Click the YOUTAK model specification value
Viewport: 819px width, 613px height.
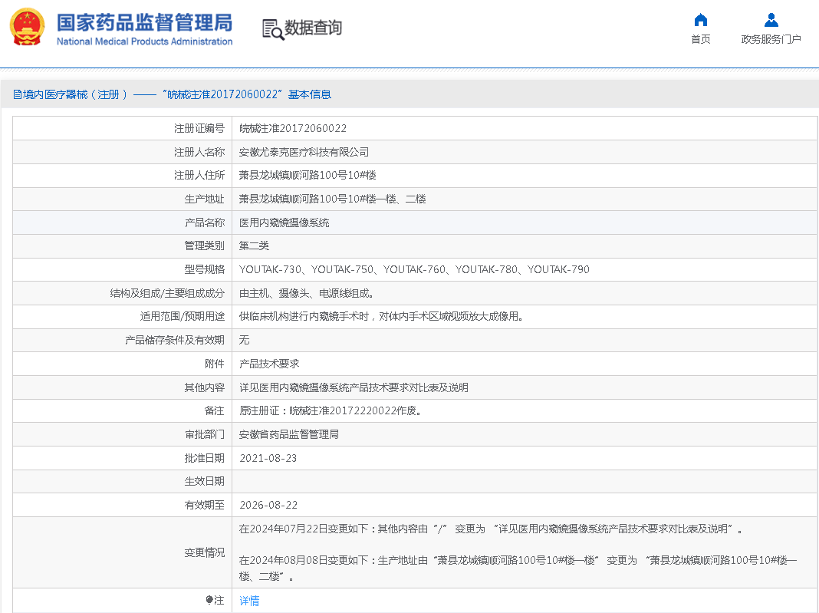414,269
